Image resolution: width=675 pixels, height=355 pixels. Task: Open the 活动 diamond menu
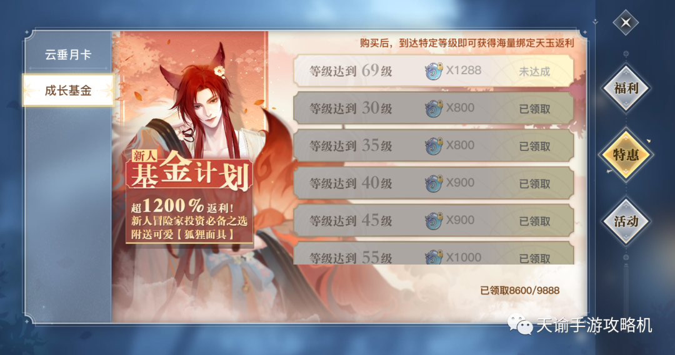[626, 221]
